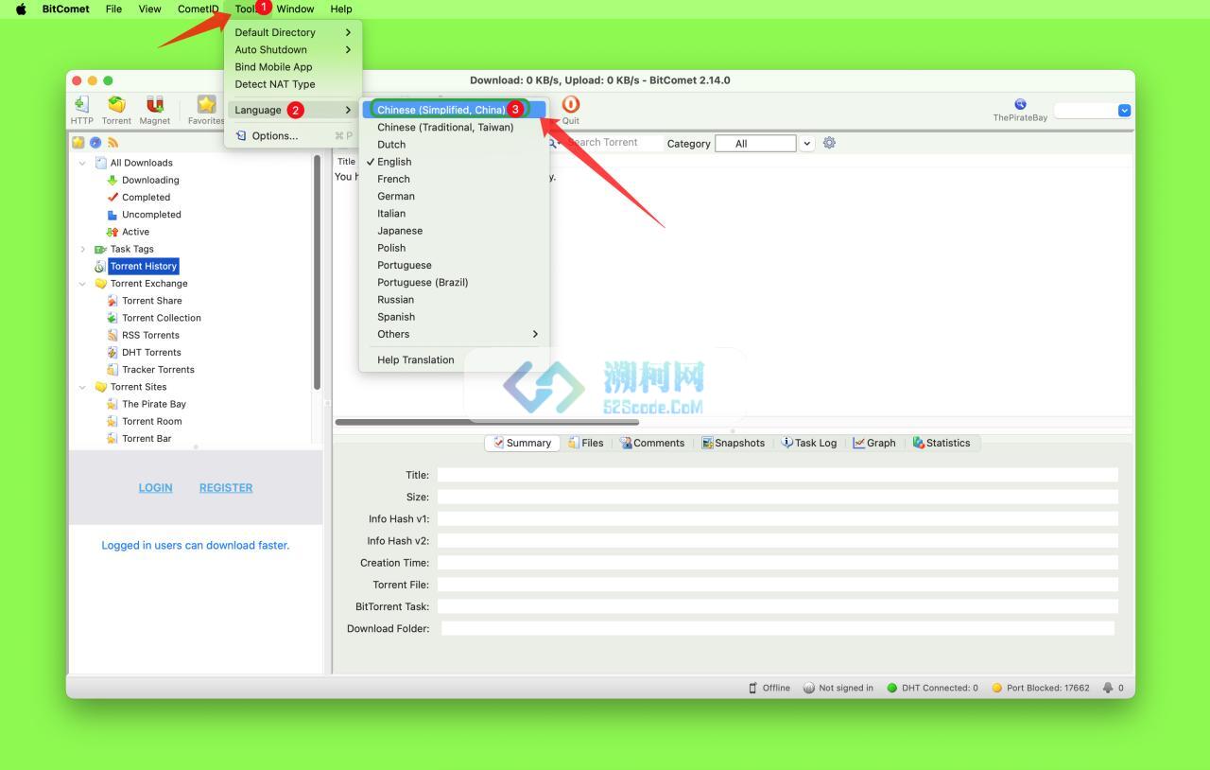Image resolution: width=1210 pixels, height=770 pixels.
Task: Click ThePirateBay search engine icon
Action: (x=1020, y=104)
